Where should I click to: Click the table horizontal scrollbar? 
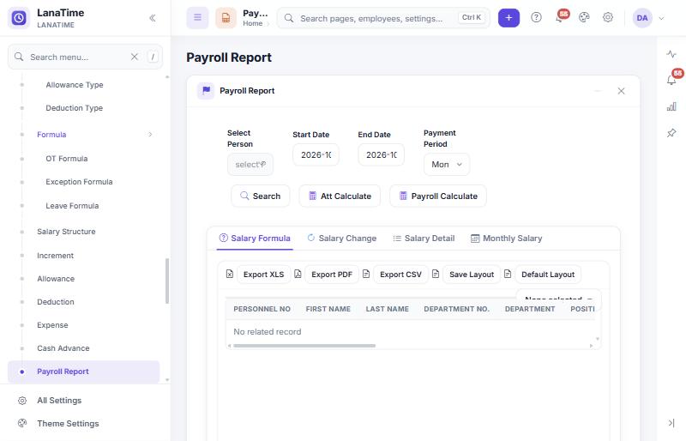[304, 346]
